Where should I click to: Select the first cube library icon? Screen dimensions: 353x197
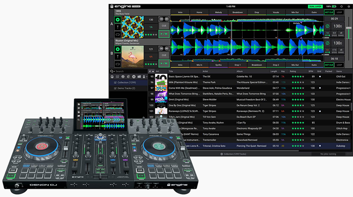pos(112,77)
